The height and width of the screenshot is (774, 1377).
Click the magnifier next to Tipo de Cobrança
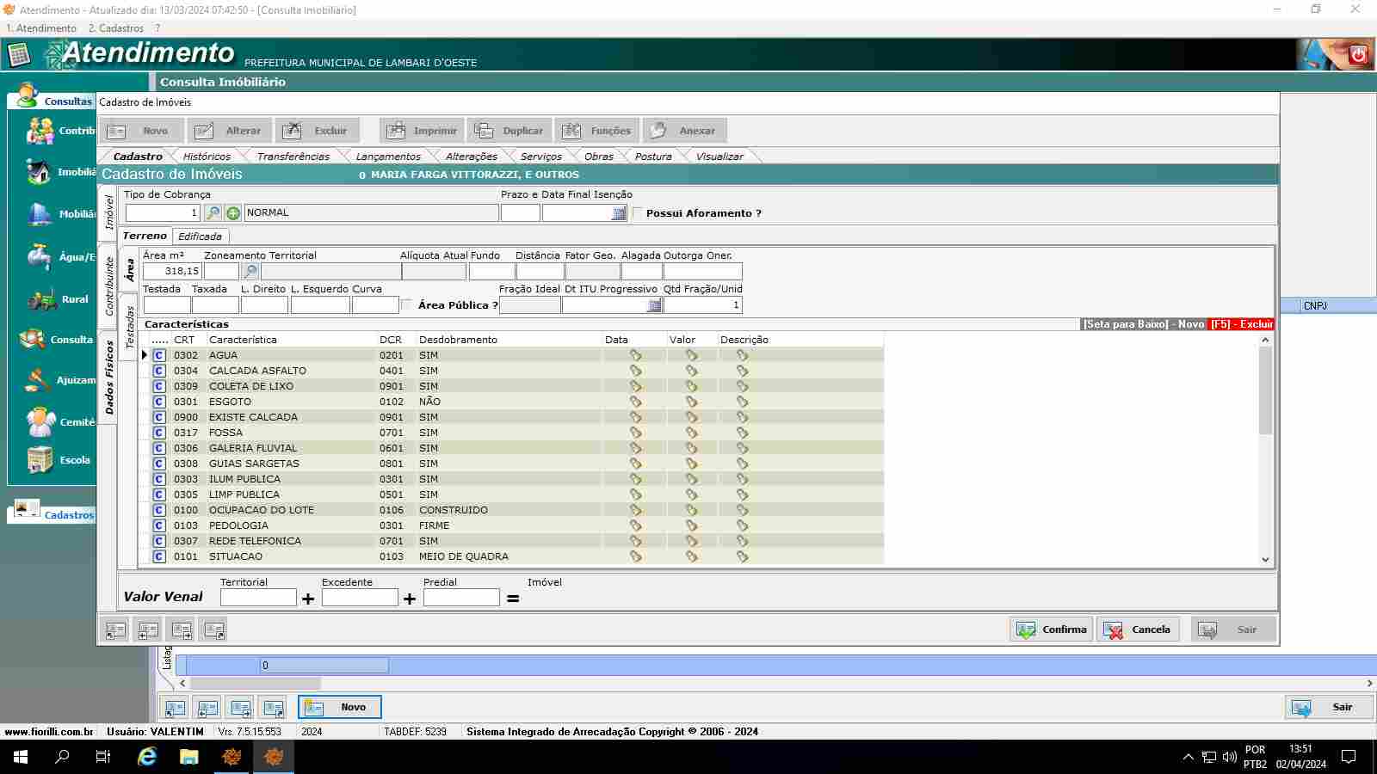click(213, 213)
